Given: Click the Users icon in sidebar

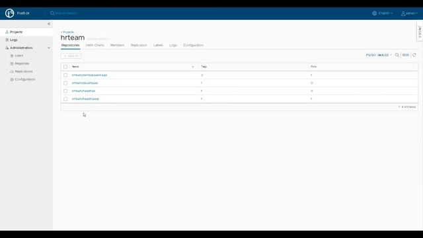Looking at the screenshot, I should pyautogui.click(x=12, y=56).
